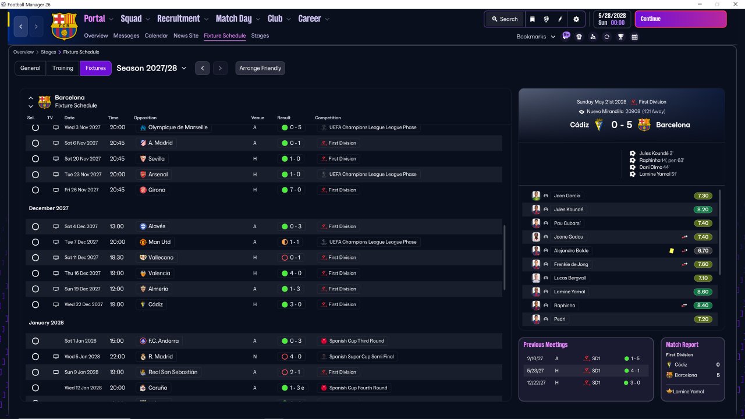The image size is (745, 419).
Task: Click the person icon next to Lamine Yamal
Action: coord(546,292)
